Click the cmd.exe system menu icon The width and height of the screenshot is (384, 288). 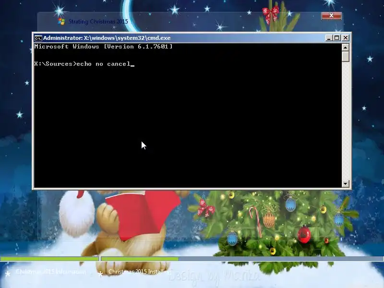pyautogui.click(x=38, y=38)
